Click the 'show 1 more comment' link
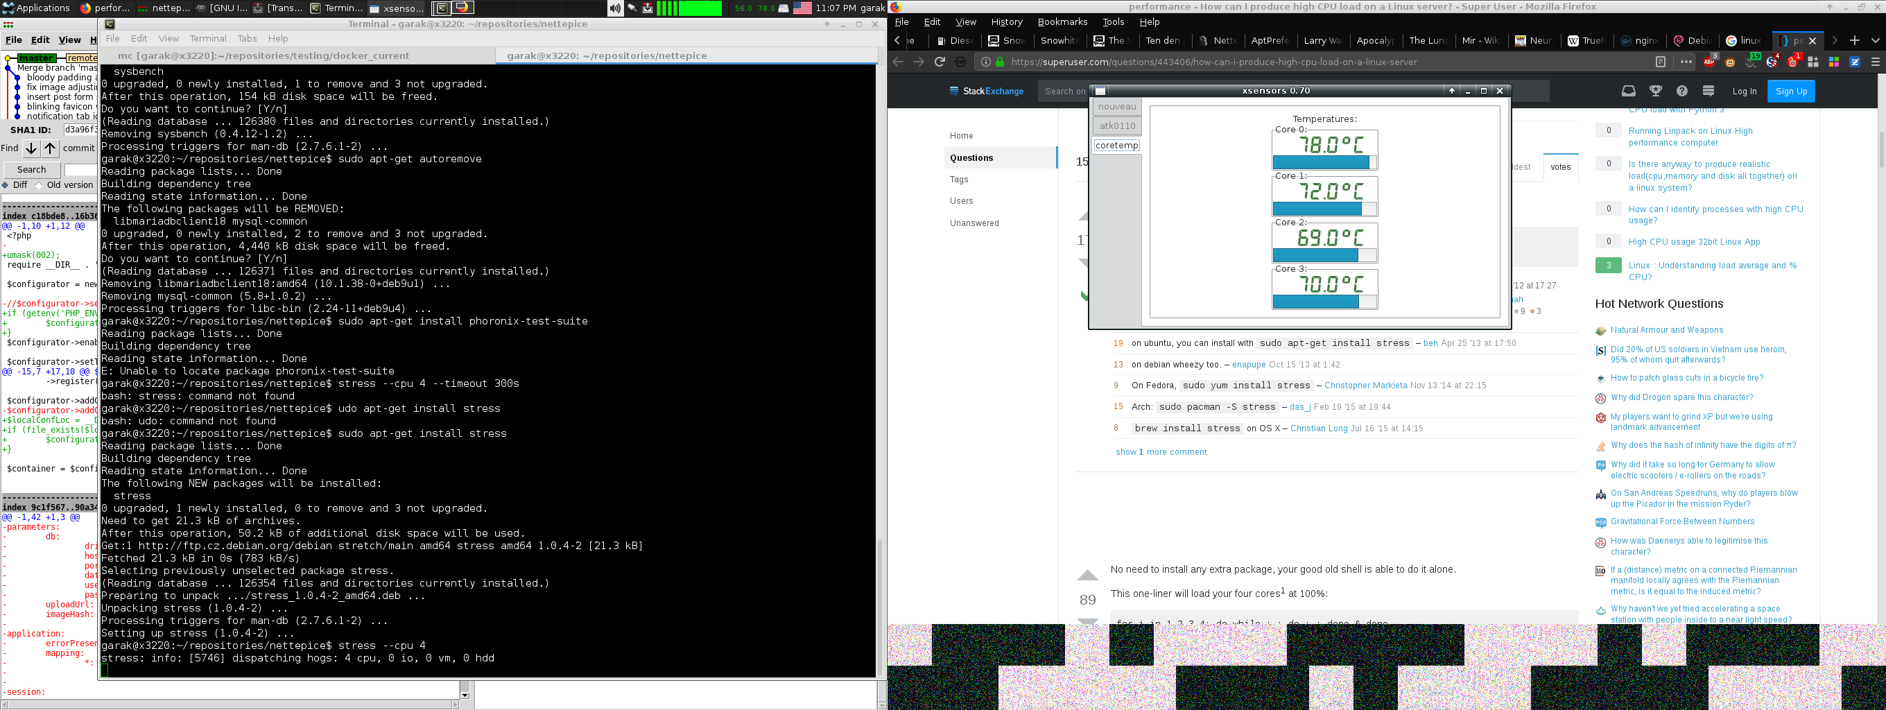1886x710 pixels. click(1161, 452)
